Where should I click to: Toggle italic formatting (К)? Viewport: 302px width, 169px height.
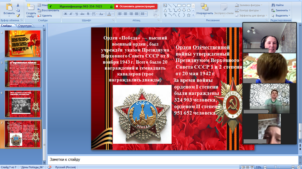coord(71,14)
